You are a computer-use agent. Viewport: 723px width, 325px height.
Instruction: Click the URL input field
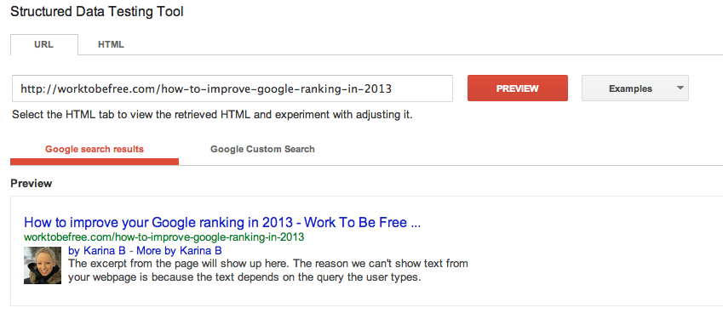tap(232, 88)
